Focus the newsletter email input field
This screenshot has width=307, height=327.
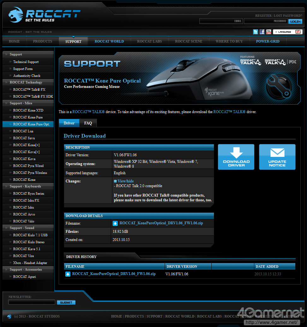pyautogui.click(x=32, y=302)
